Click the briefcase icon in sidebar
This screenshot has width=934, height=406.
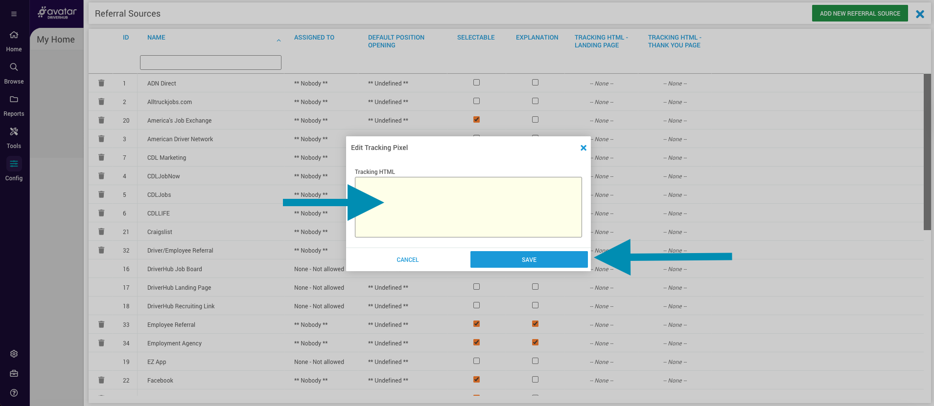[14, 373]
